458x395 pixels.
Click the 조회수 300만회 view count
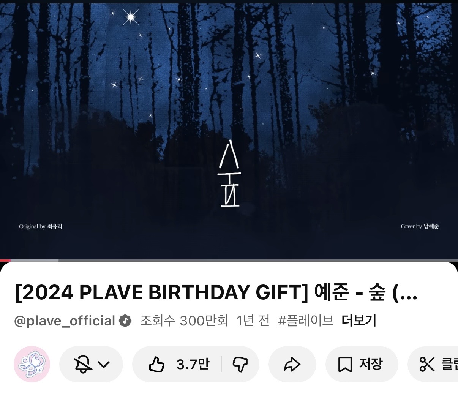pyautogui.click(x=184, y=321)
